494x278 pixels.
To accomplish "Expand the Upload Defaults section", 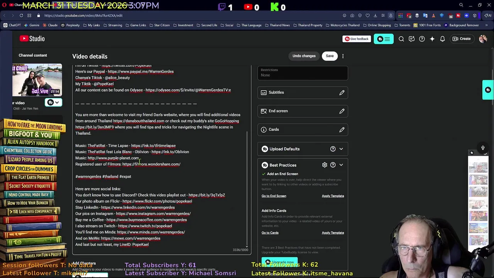I will [x=341, y=149].
